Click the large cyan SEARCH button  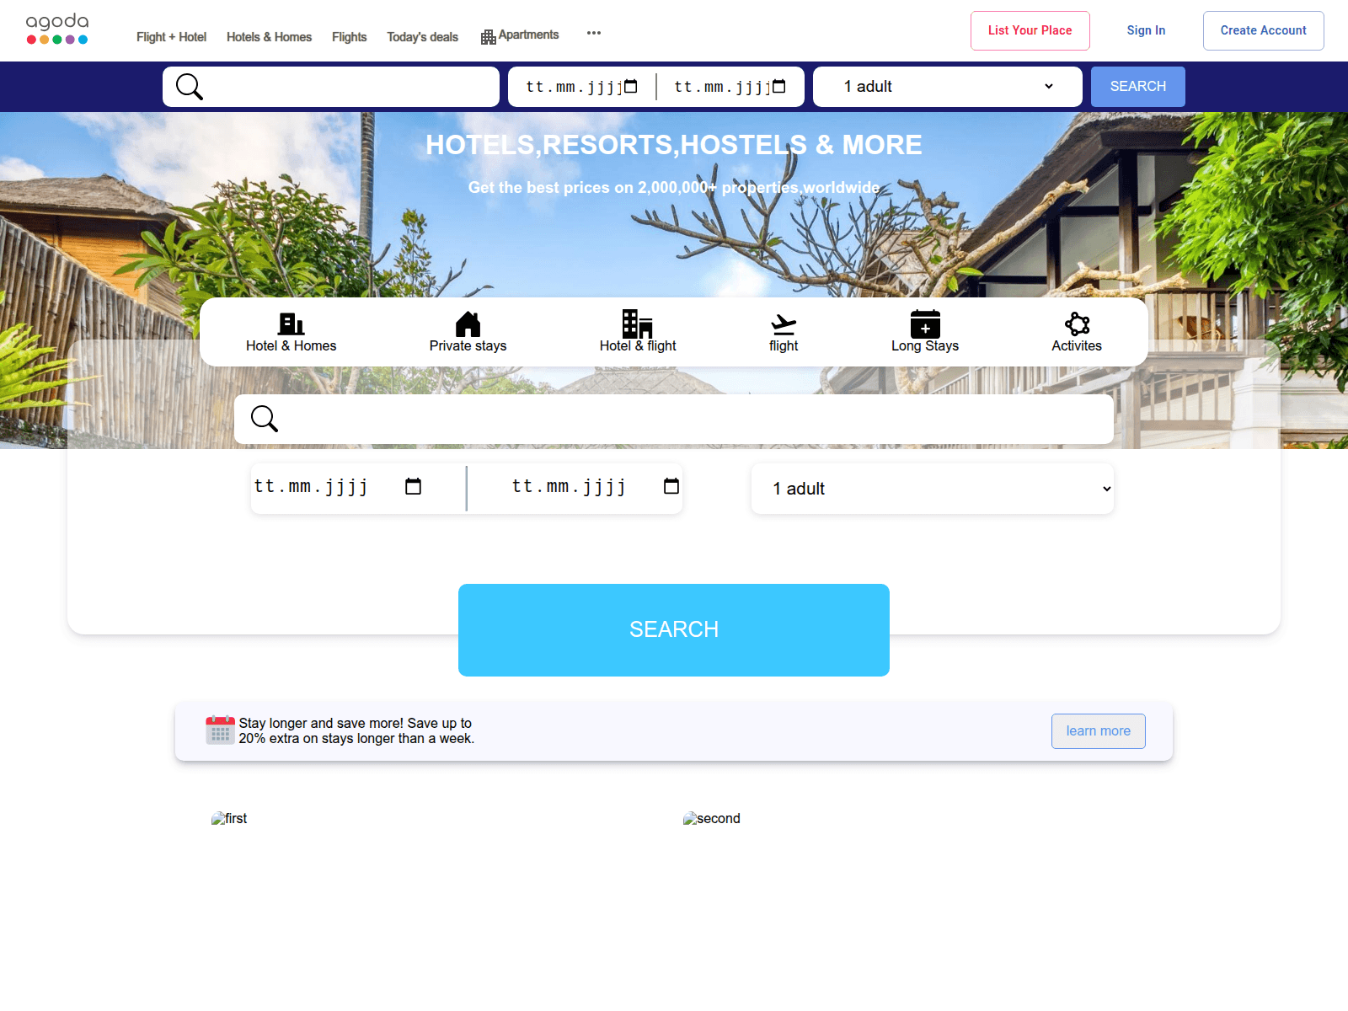[x=674, y=630]
